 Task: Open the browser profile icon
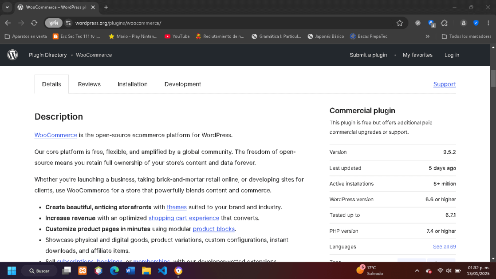463,23
